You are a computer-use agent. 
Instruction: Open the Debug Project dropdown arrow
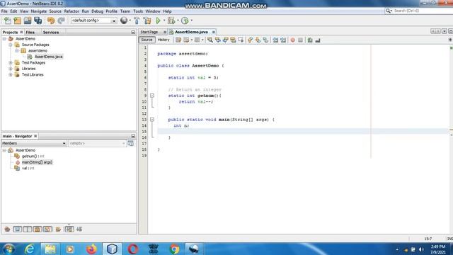pyautogui.click(x=178, y=21)
